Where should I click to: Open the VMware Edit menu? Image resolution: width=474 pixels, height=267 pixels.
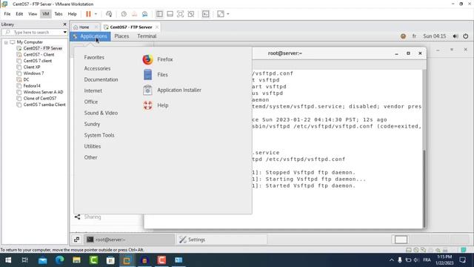tap(19, 14)
